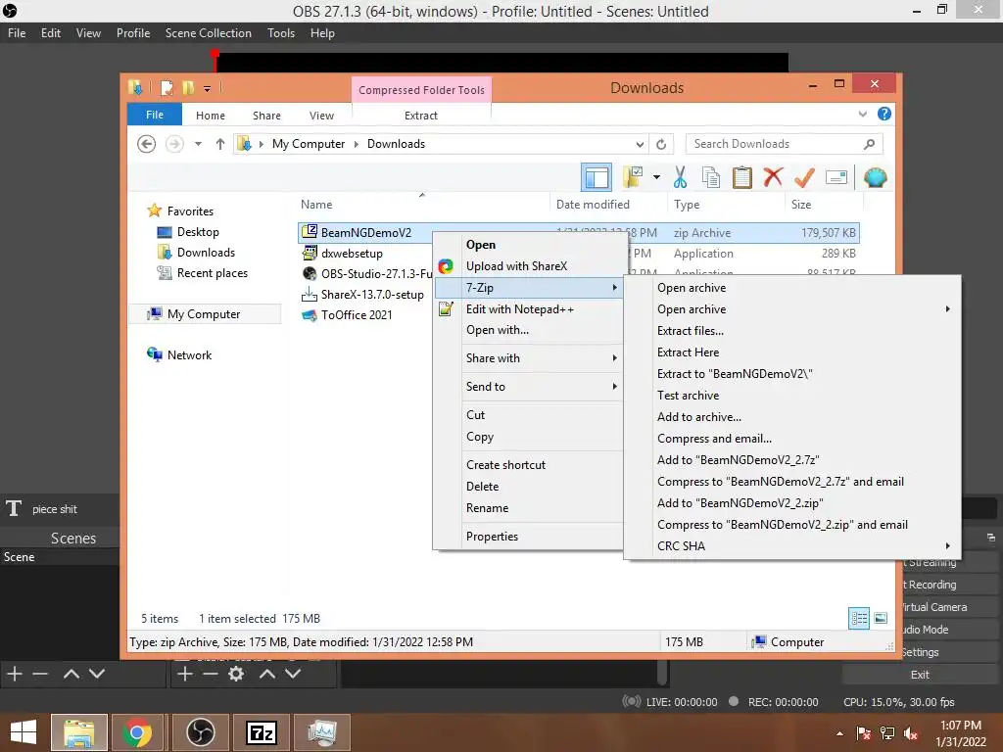Switch to the Share ribbon tab
The height and width of the screenshot is (752, 1003).
coord(266,116)
